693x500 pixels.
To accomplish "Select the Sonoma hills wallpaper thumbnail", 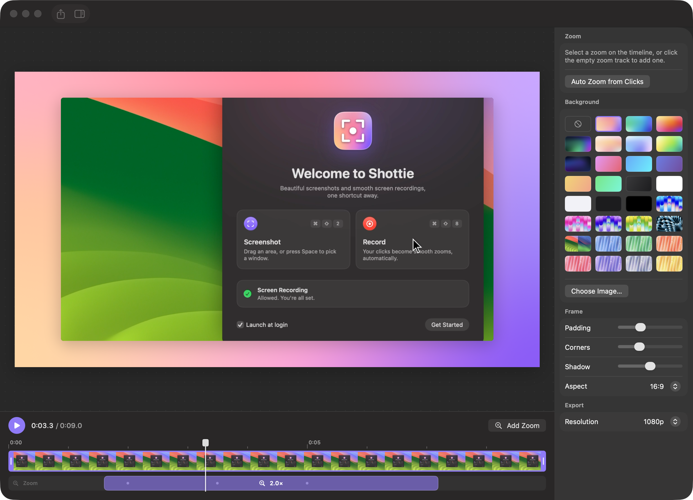I will click(x=578, y=244).
